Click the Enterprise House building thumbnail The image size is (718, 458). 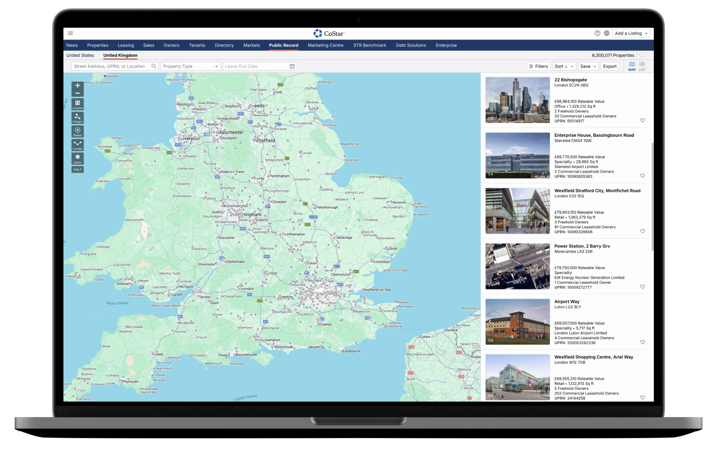click(x=517, y=155)
